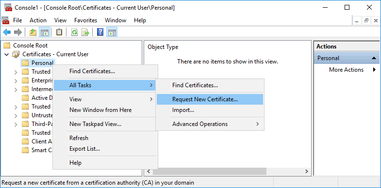381x188 pixels.
Task: Click the Untrusted folder icon in tree
Action: click(25, 115)
